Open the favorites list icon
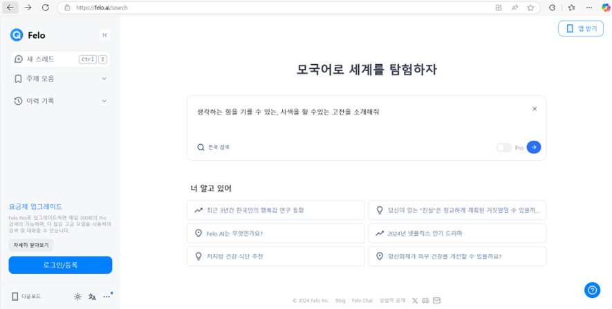 point(572,8)
